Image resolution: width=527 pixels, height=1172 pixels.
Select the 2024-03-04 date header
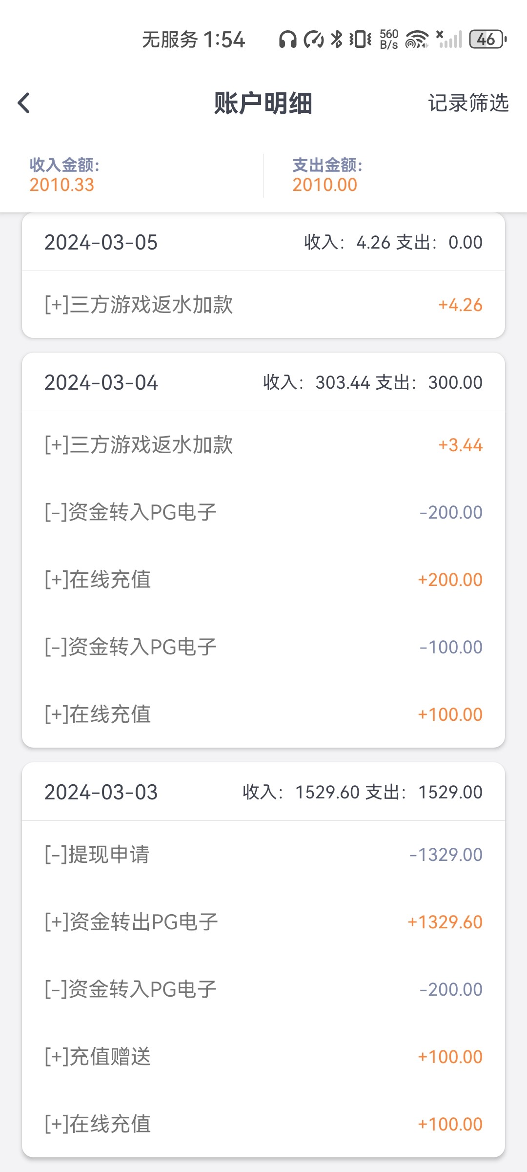coord(101,383)
